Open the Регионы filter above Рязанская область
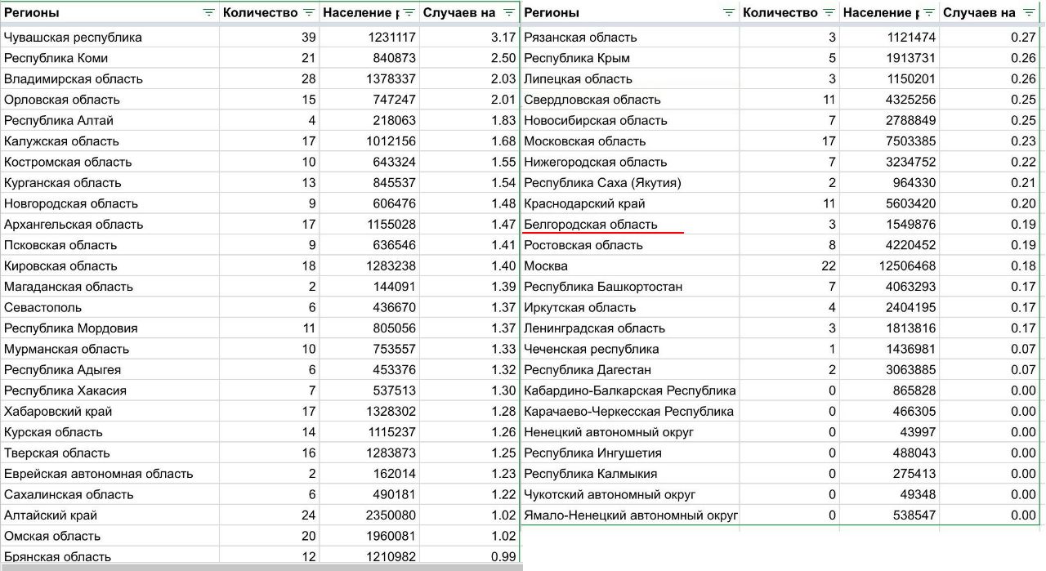 [729, 12]
